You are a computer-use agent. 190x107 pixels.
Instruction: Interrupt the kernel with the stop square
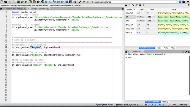183,52
